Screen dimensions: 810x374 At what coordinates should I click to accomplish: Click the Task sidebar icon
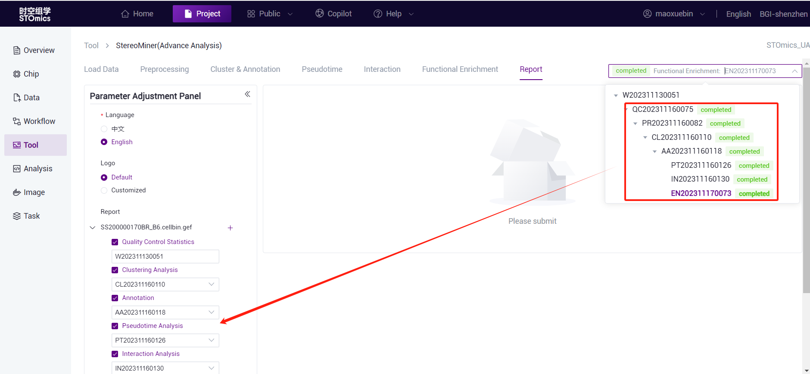pos(17,216)
